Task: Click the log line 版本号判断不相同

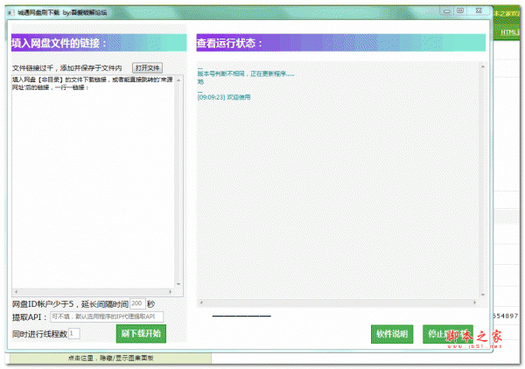Action: [x=246, y=73]
